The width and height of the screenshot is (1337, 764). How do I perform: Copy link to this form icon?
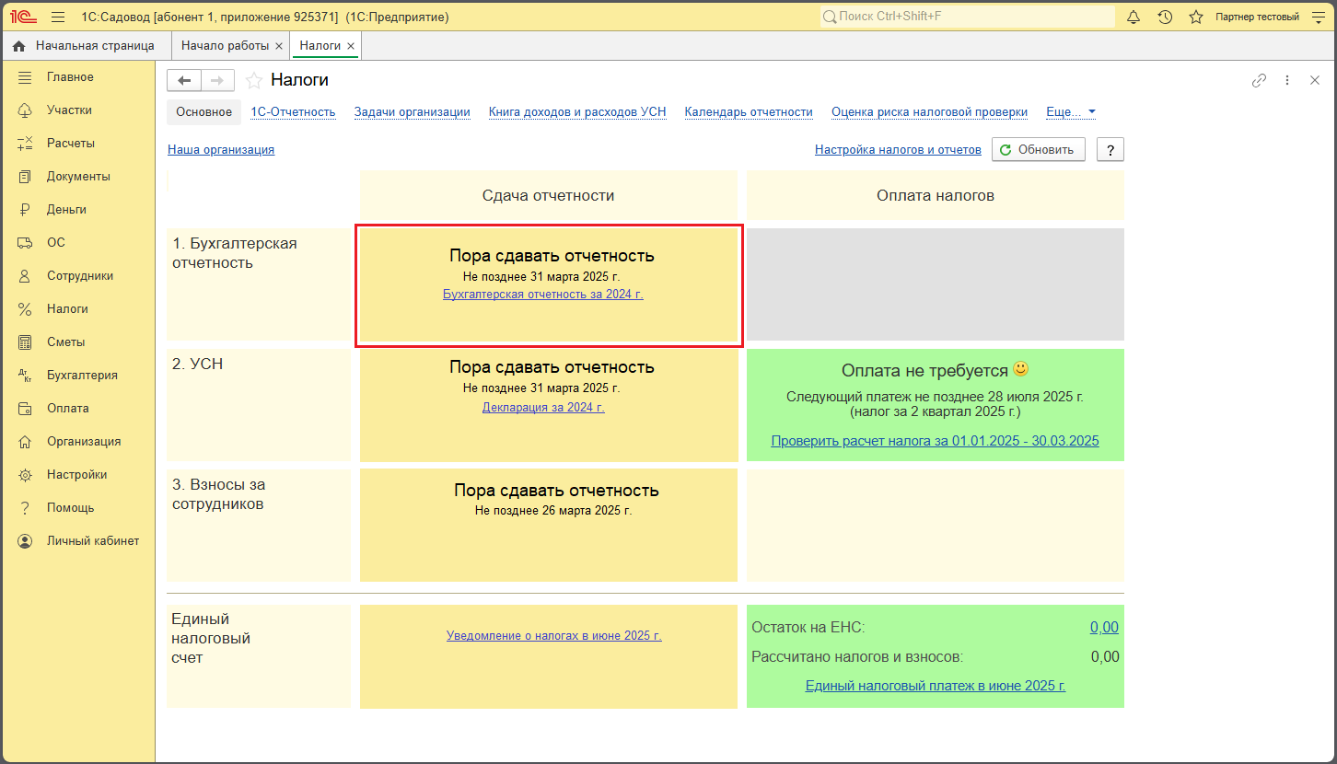click(1259, 81)
